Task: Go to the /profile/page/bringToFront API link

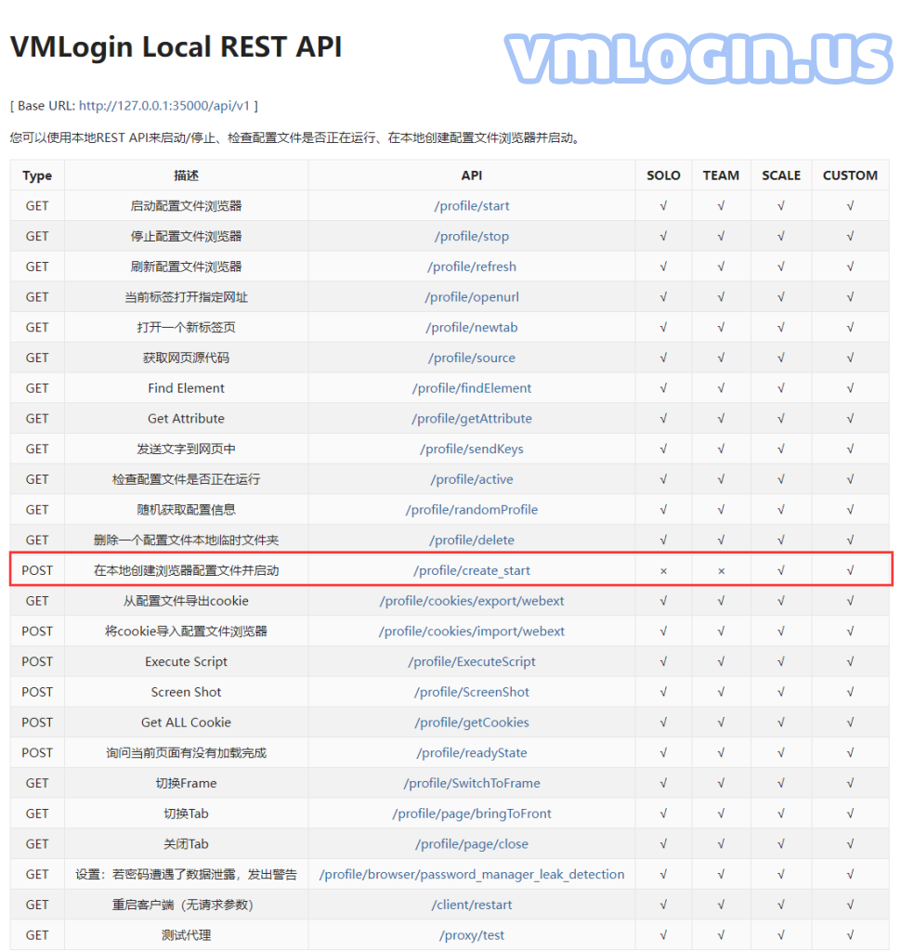Action: coord(472,814)
